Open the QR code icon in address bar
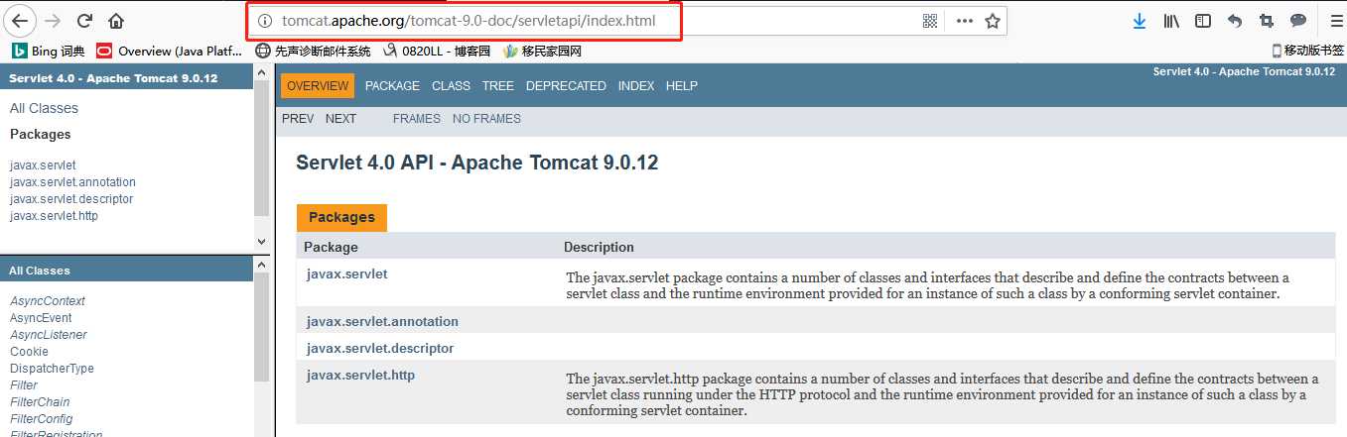 pyautogui.click(x=930, y=20)
